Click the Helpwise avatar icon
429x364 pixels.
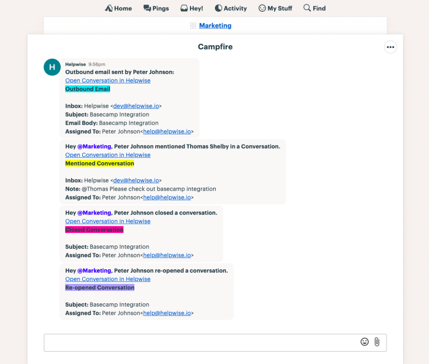click(52, 67)
